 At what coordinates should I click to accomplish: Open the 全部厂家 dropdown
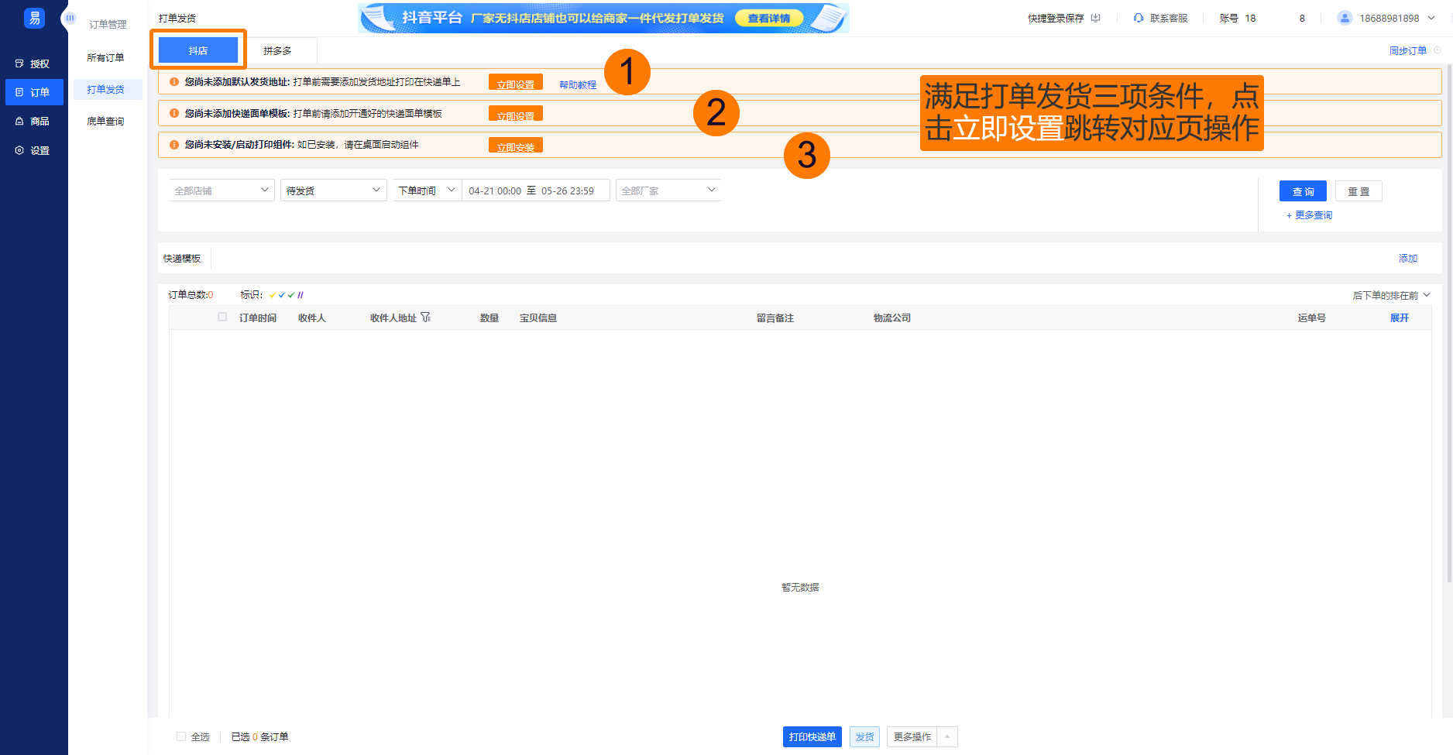[x=668, y=190]
